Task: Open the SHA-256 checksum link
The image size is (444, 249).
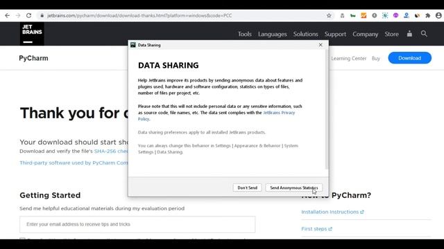Action: pos(111,151)
